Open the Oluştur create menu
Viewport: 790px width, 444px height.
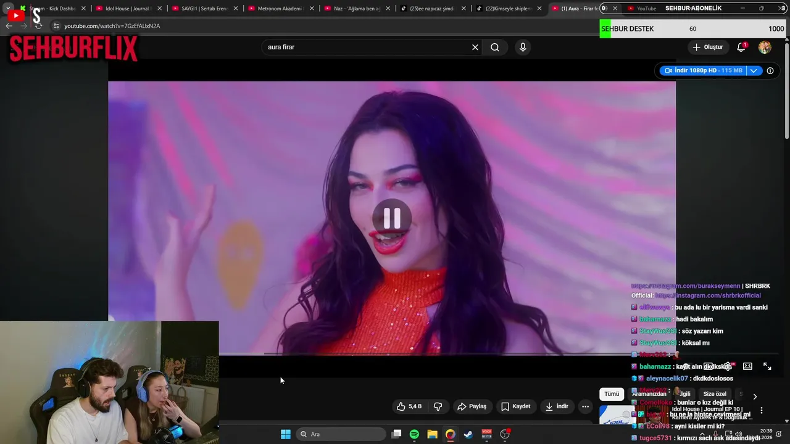707,47
